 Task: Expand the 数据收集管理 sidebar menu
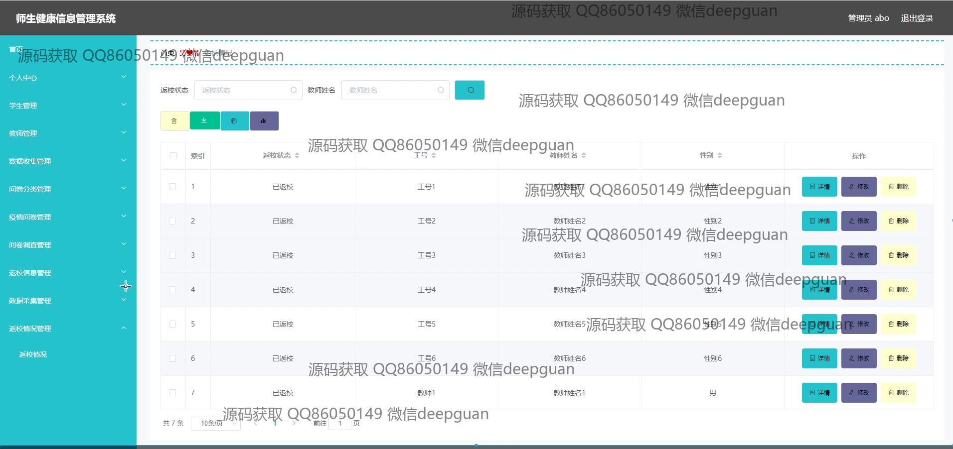tap(68, 161)
